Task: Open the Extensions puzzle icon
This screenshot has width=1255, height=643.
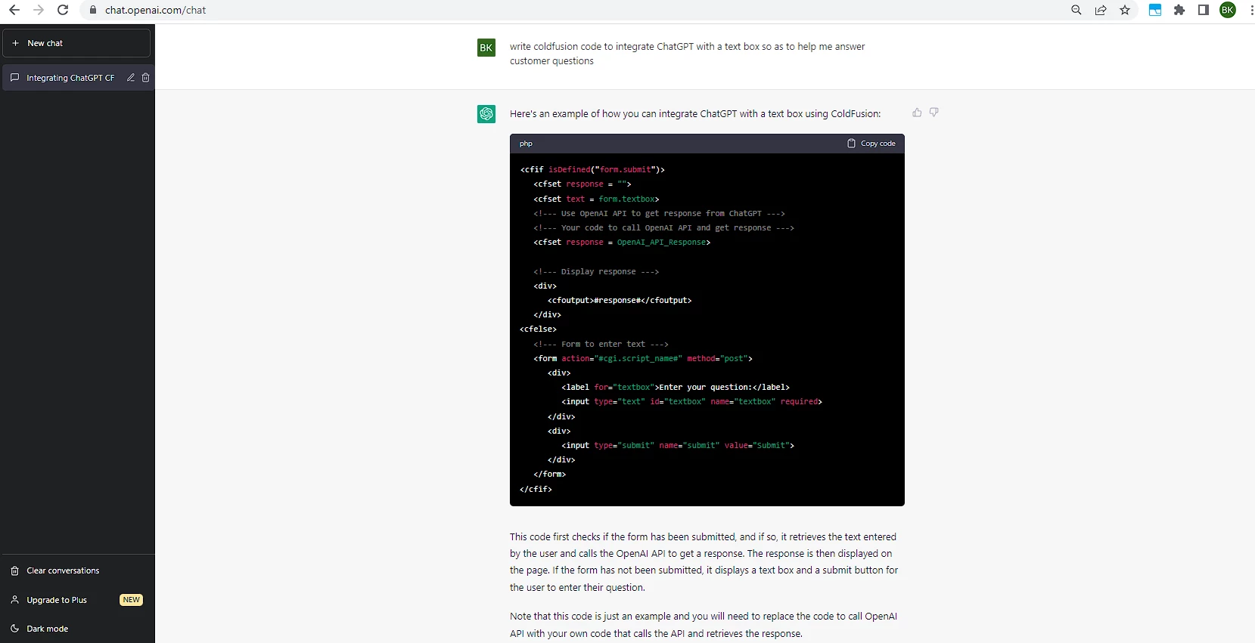Action: click(1179, 10)
